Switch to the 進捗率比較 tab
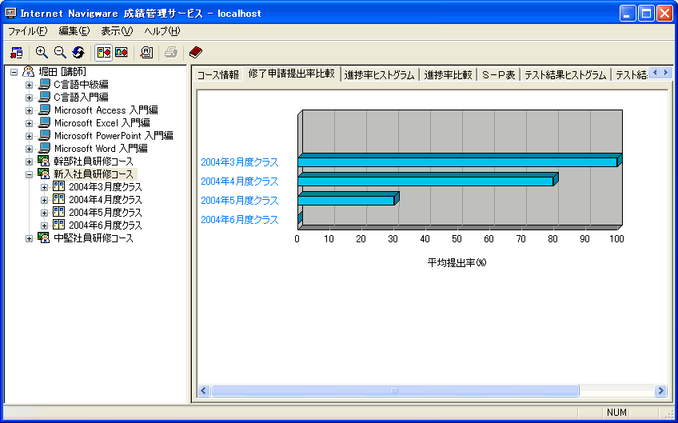678x423 pixels. [x=448, y=74]
